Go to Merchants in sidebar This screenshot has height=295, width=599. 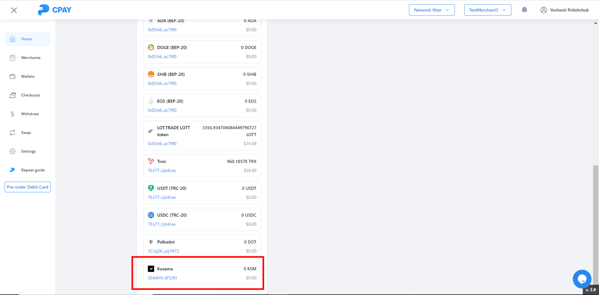[x=31, y=58]
